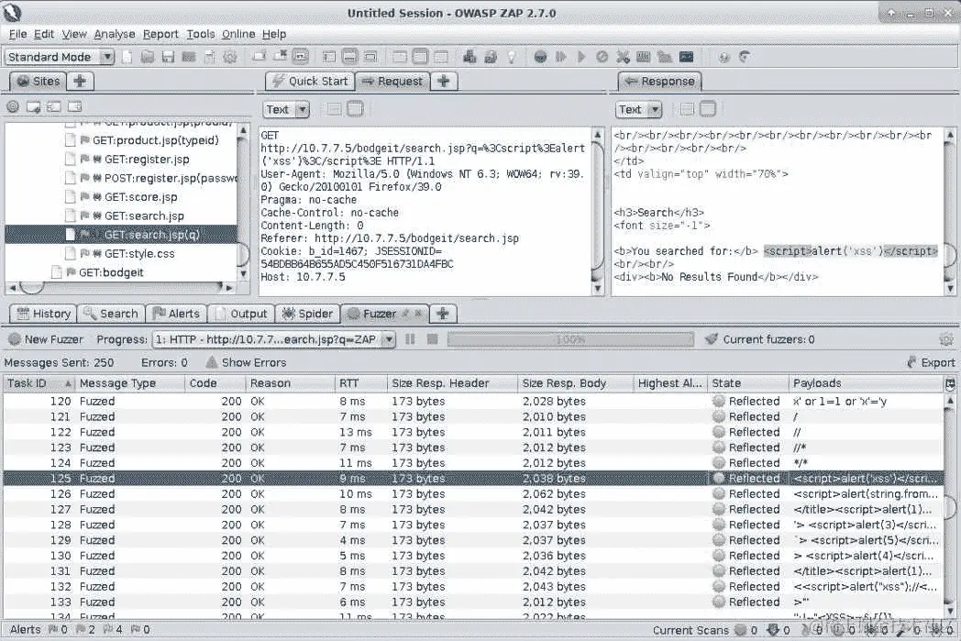Toggle Response panel split header/body view
This screenshot has height=641, width=961.
pos(687,109)
